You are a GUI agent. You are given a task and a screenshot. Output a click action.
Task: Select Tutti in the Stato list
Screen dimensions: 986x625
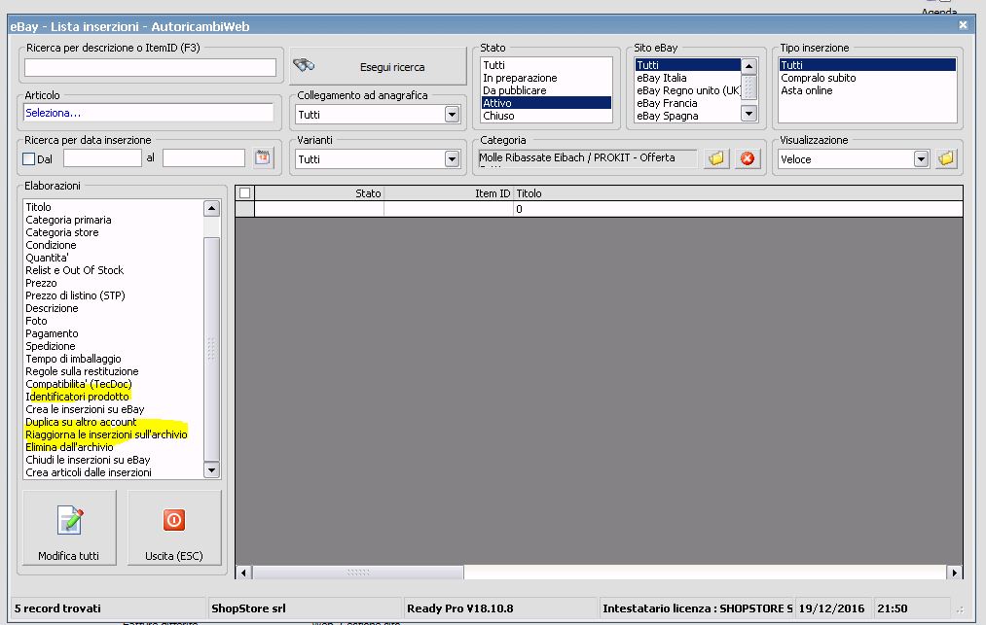click(x=546, y=65)
